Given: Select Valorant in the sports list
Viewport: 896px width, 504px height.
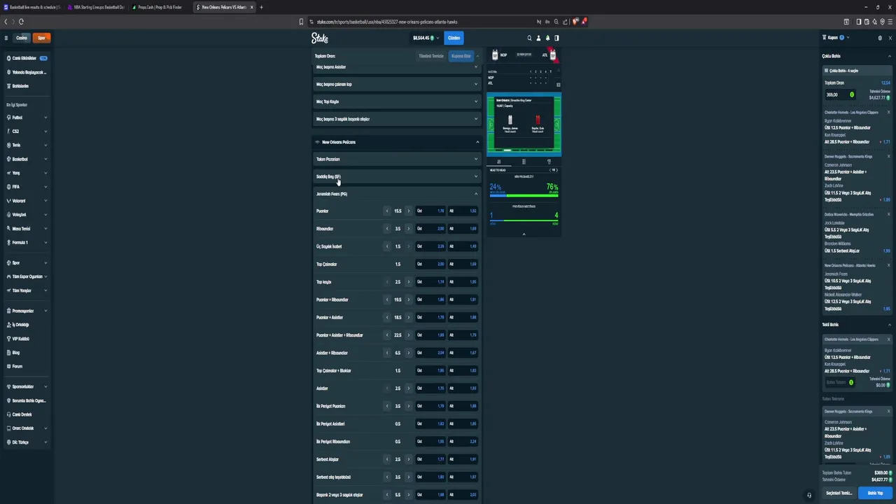Looking at the screenshot, I should pyautogui.click(x=26, y=201).
